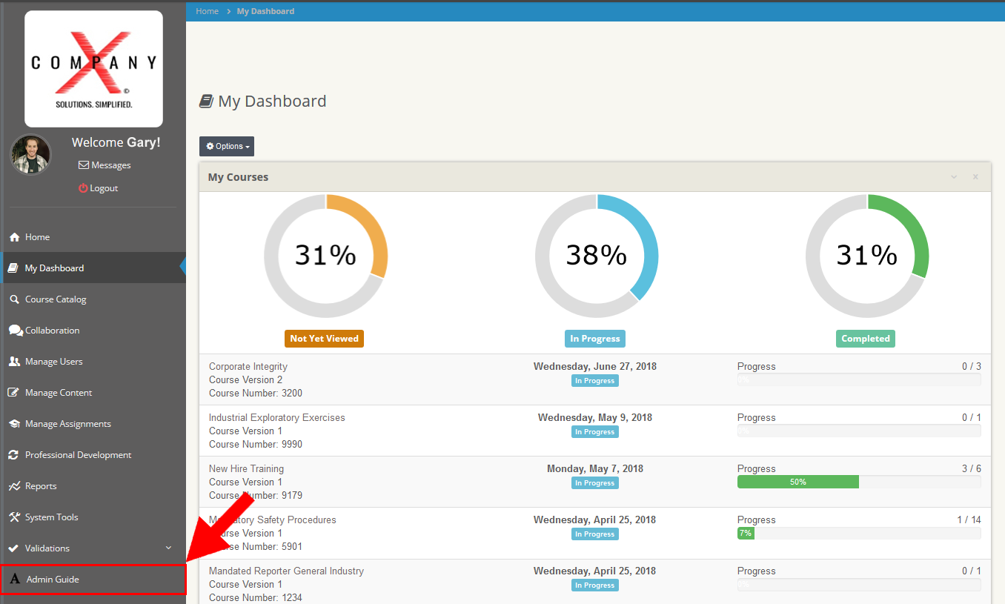This screenshot has height=604, width=1005.
Task: Click the chat bubbles Collaboration icon
Action: pos(15,331)
